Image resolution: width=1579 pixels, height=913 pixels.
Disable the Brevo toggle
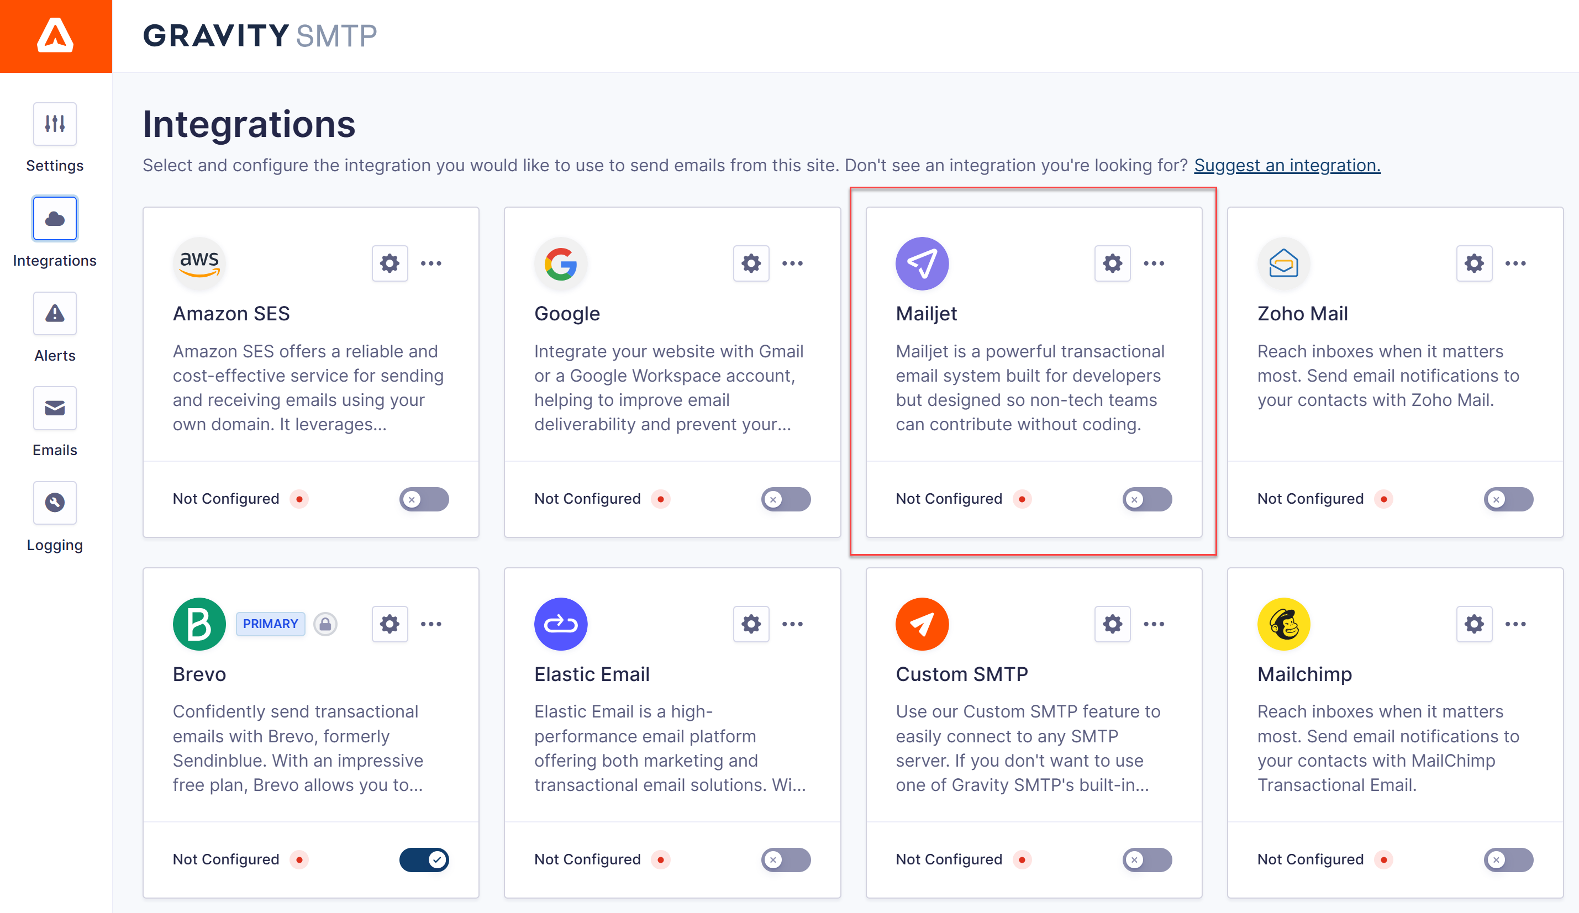click(x=424, y=860)
